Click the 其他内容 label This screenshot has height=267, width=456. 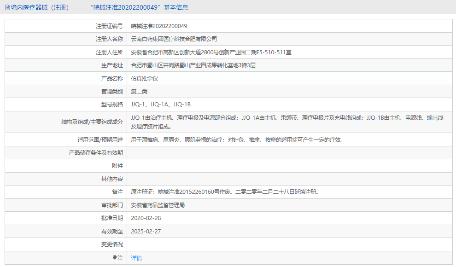tap(112, 179)
